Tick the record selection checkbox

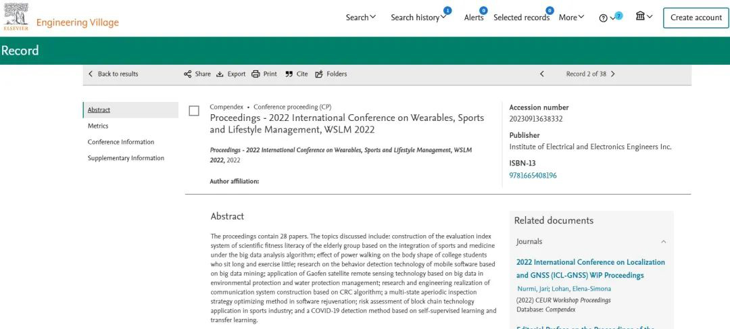coord(194,111)
